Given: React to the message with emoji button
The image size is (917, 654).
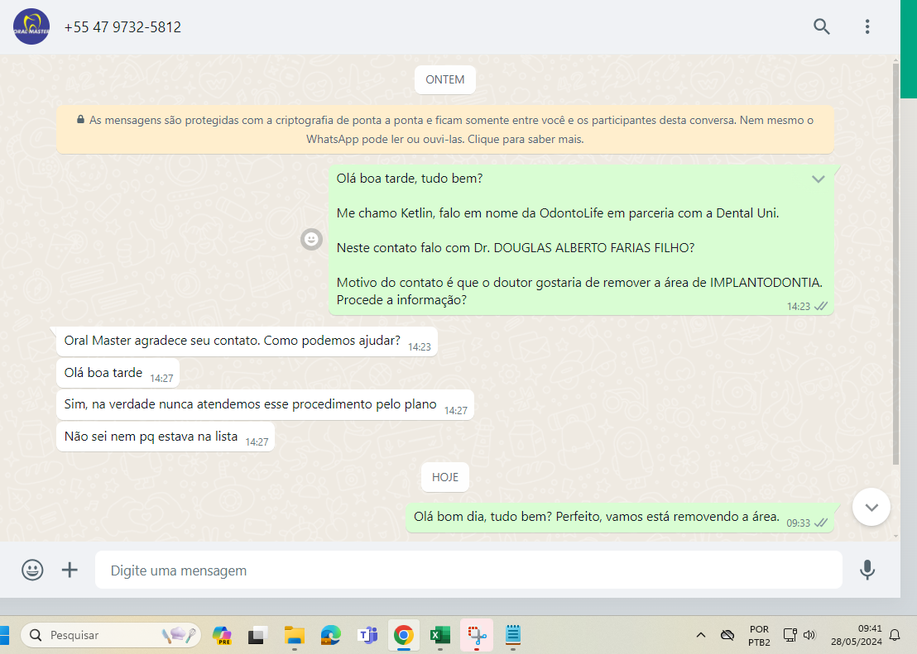Looking at the screenshot, I should (311, 239).
